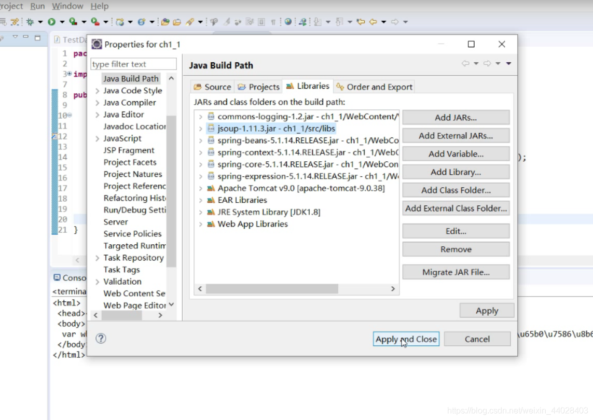Click the Edit... button
Screen dimensions: 593x420
pyautogui.click(x=456, y=231)
